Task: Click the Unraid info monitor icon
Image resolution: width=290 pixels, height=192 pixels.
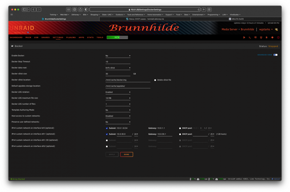Action: click(x=261, y=37)
